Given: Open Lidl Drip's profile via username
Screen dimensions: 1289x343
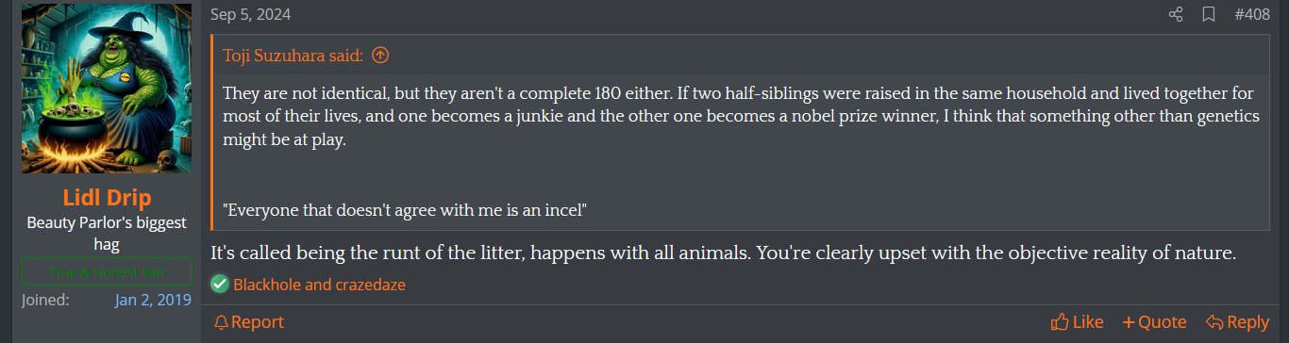Looking at the screenshot, I should [x=107, y=198].
